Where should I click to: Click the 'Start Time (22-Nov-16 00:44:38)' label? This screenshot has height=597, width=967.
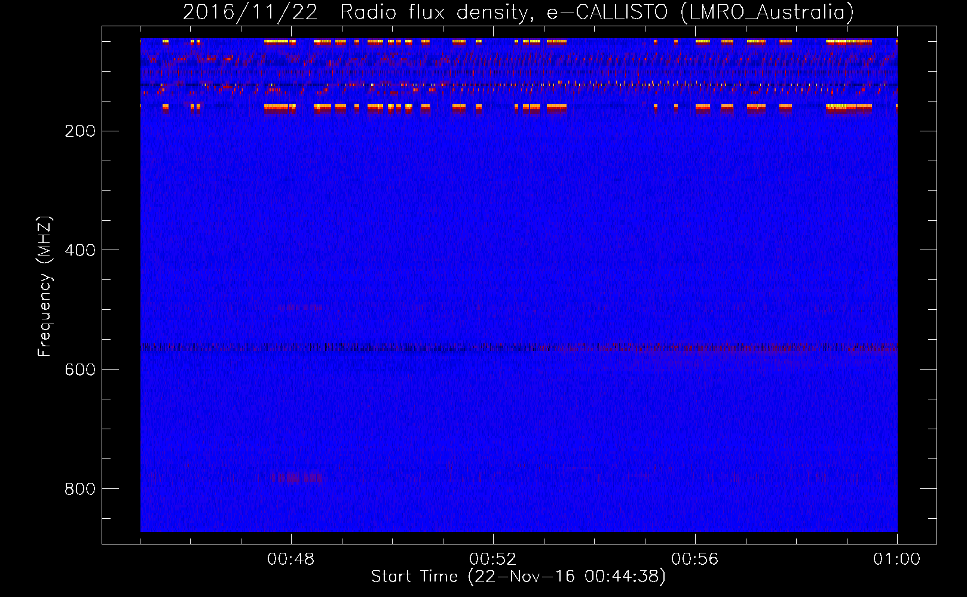point(518,577)
